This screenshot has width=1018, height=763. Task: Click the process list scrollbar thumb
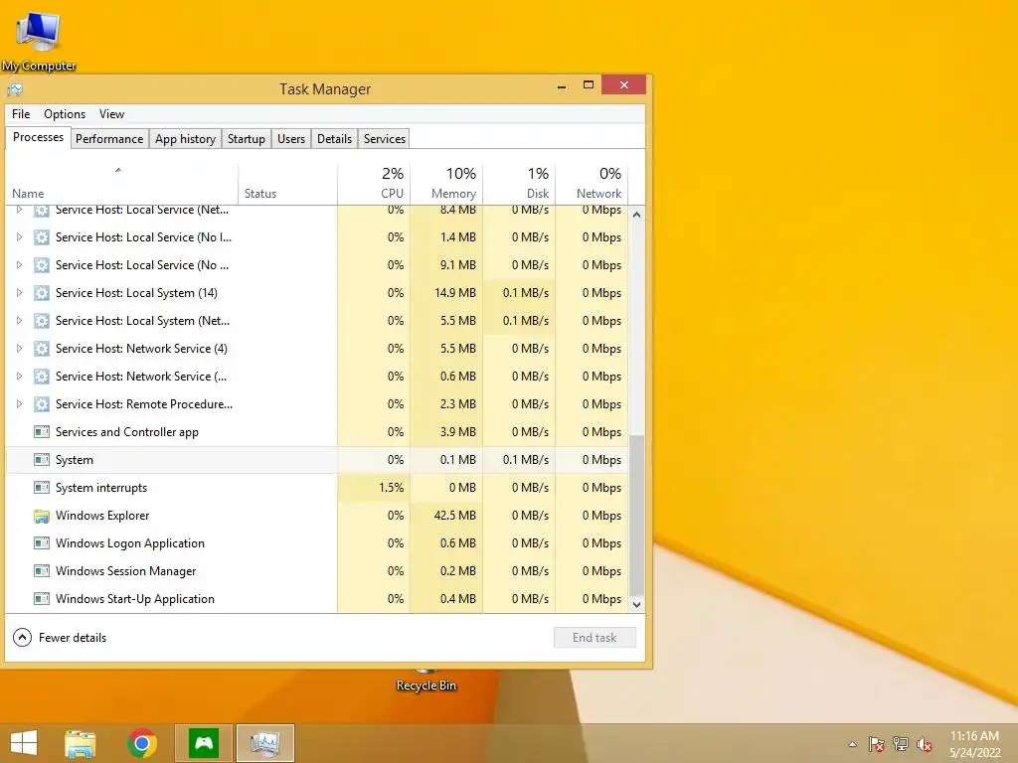(x=637, y=516)
